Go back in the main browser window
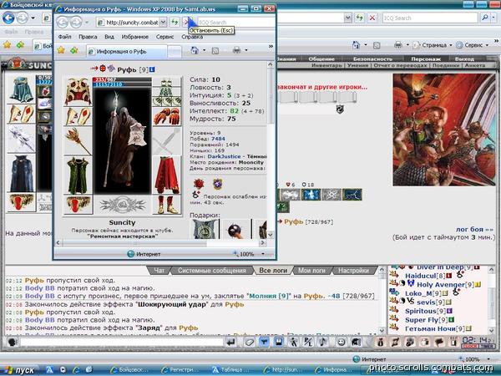Image resolution: width=501 pixels, height=376 pixels. coord(8,18)
